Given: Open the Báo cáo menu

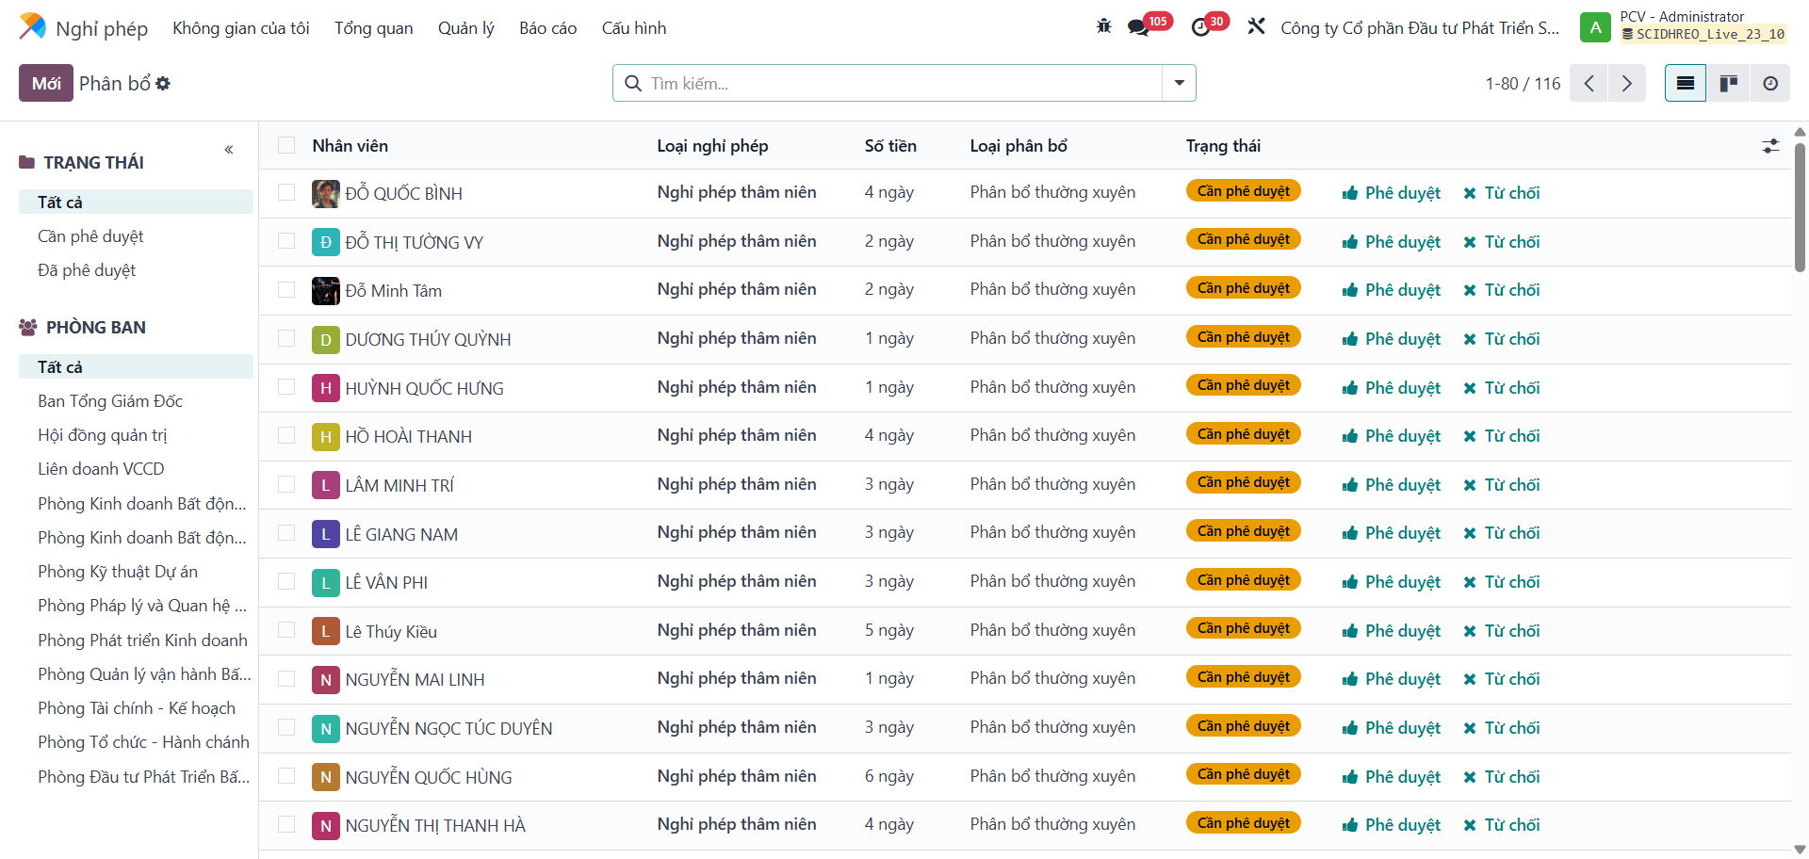Looking at the screenshot, I should 548,28.
